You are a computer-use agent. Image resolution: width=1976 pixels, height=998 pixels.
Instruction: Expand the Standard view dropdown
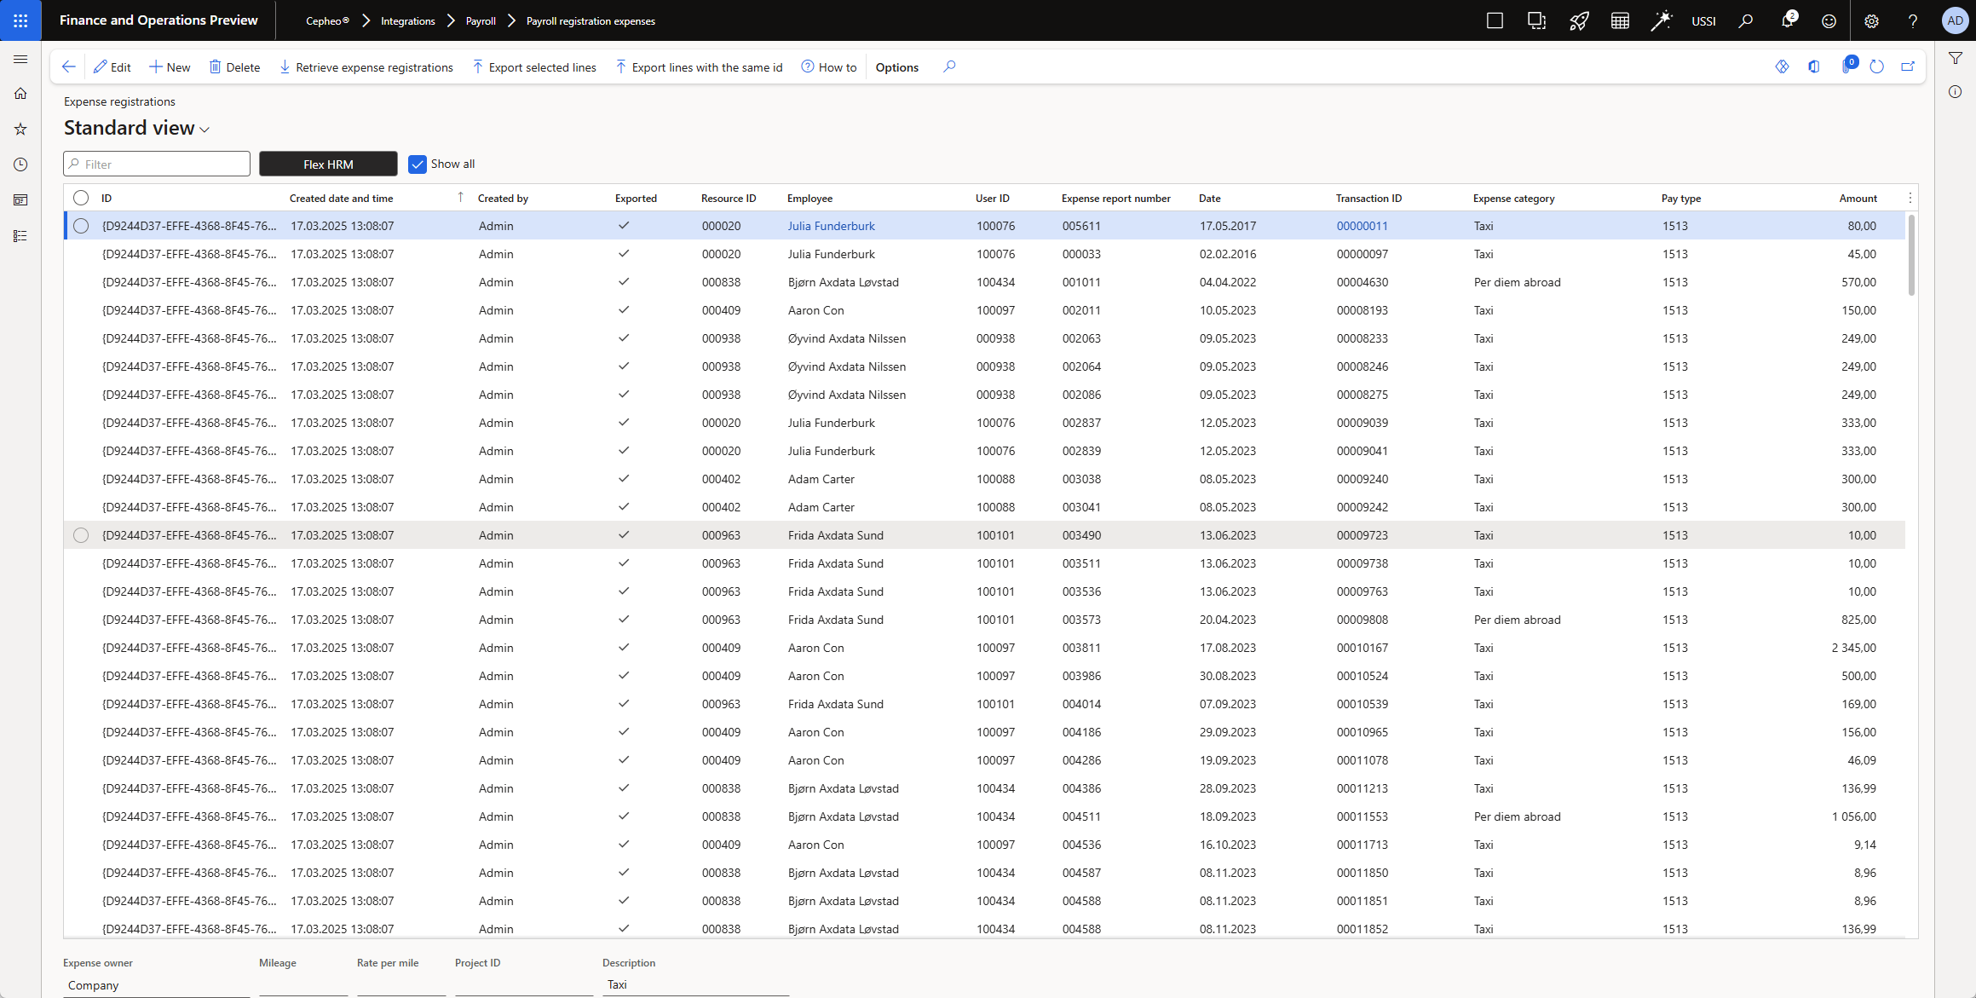click(x=205, y=130)
